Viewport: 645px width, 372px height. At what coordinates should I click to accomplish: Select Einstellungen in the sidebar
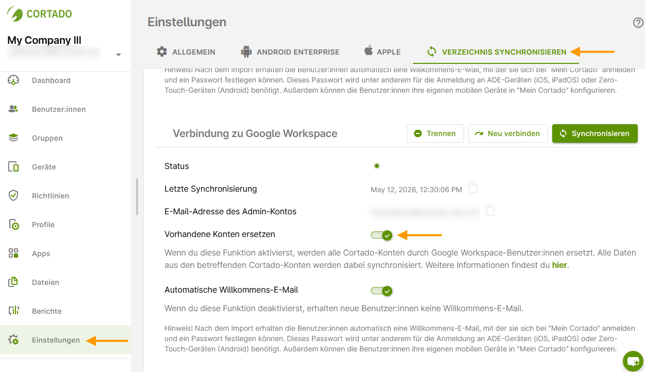(x=65, y=340)
